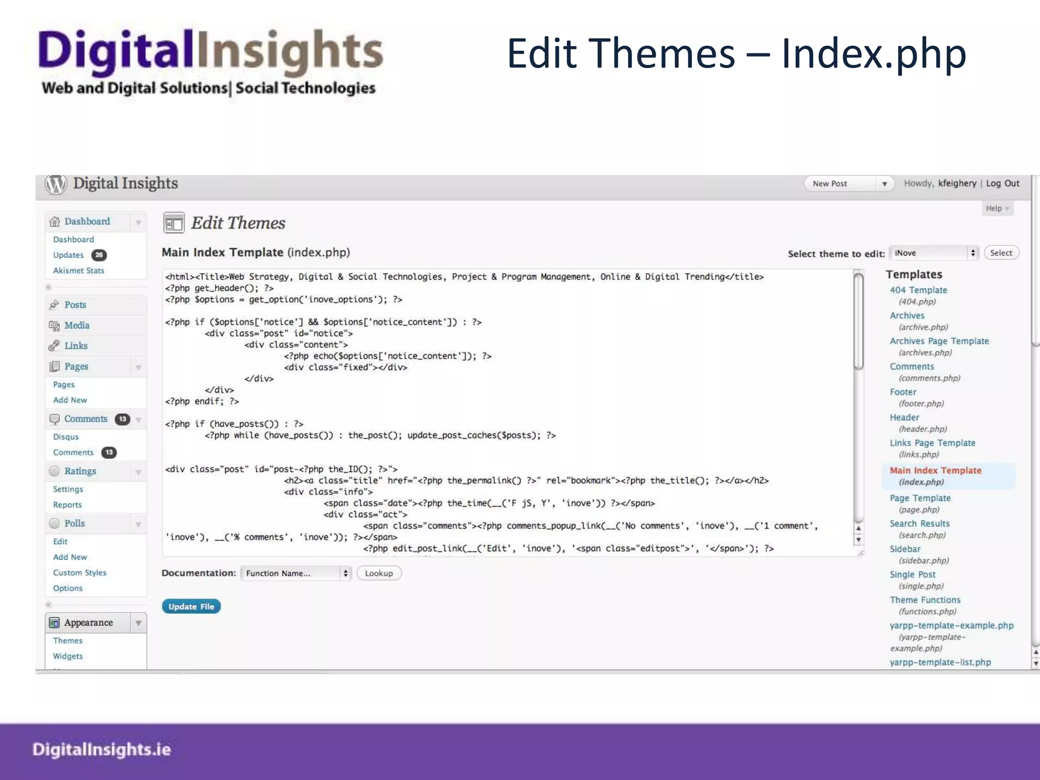Open the iNove theme selector dropdown
This screenshot has width=1040, height=780.
tap(934, 253)
